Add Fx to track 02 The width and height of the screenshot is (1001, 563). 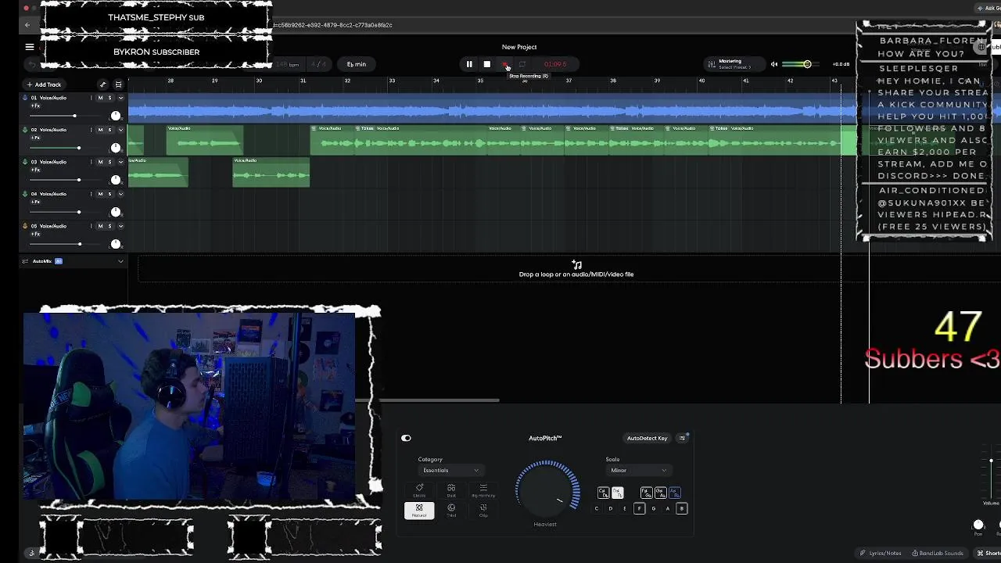[35, 138]
